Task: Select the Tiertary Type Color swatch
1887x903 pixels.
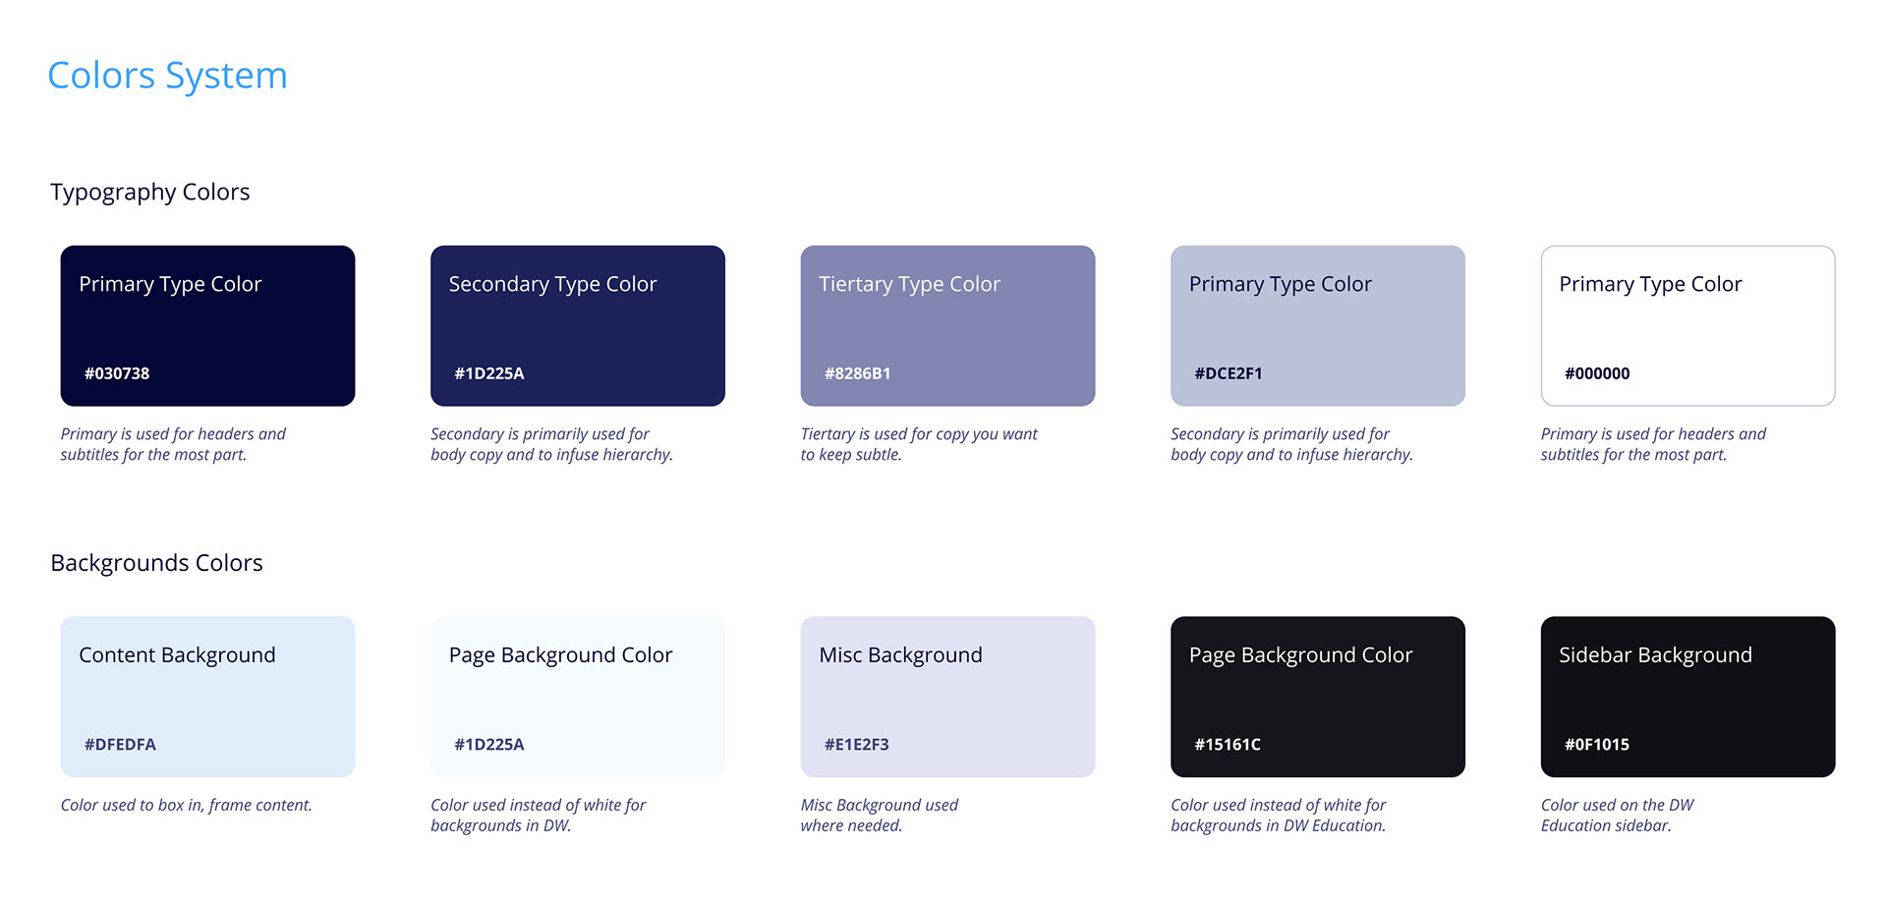Action: [x=947, y=325]
